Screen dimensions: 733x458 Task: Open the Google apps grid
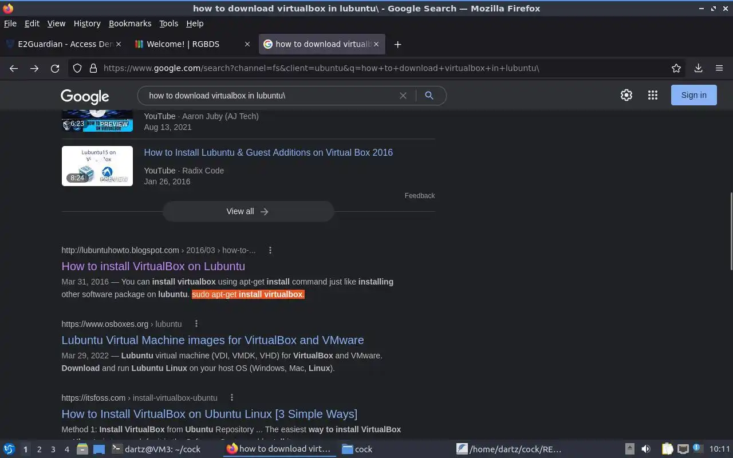[653, 96]
